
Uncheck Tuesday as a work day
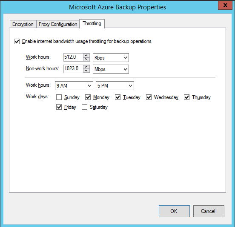[x=117, y=97]
